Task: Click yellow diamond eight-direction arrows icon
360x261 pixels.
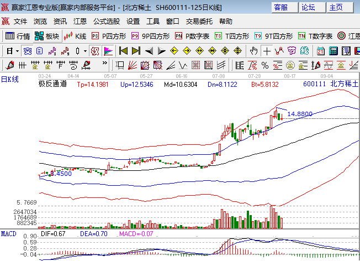Action: click(225, 51)
